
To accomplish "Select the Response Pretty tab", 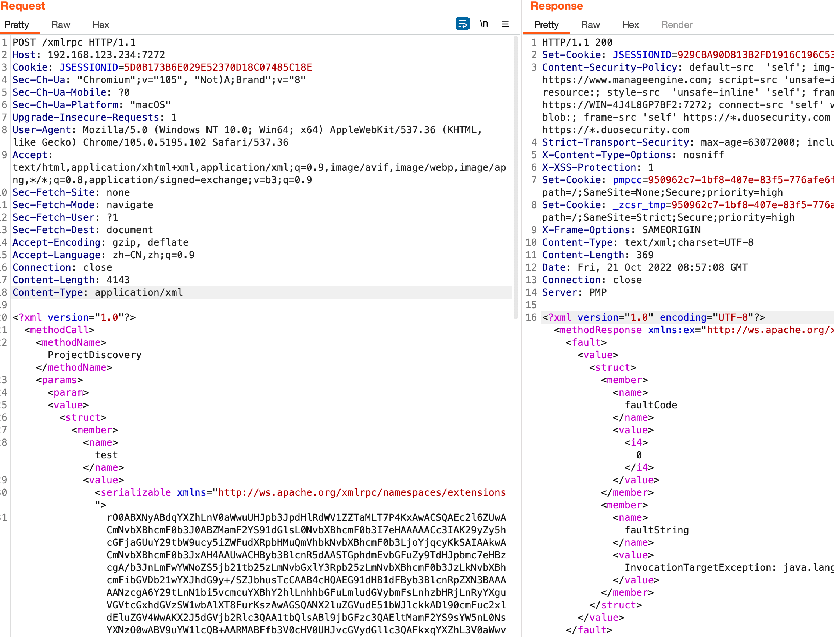I will coord(546,25).
